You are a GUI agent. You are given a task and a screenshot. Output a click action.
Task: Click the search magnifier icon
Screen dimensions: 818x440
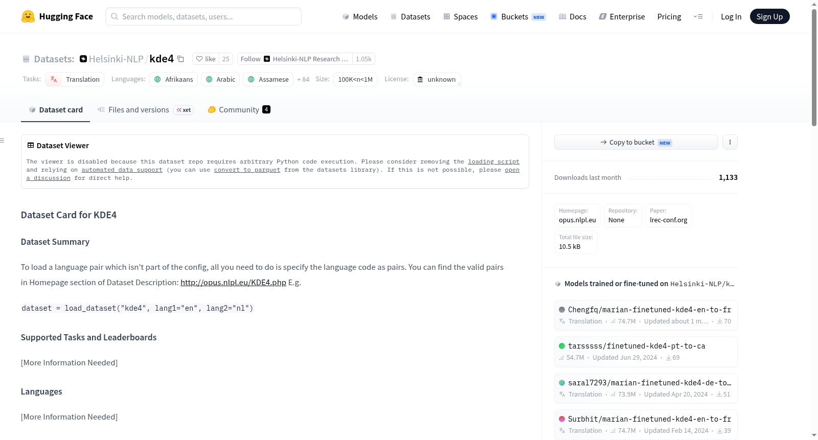115,16
